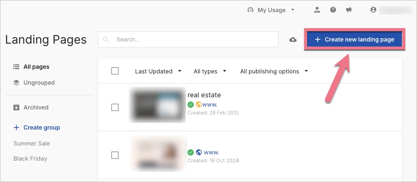
Task: Click the Search input field
Action: pos(188,39)
